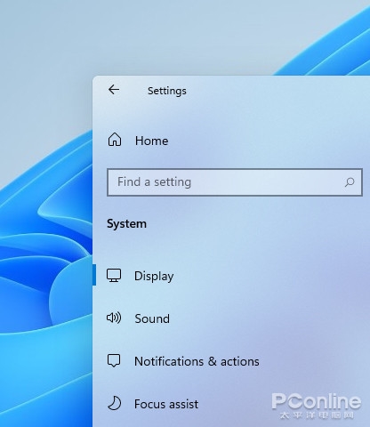
Task: Click the Home house icon
Action: point(115,140)
